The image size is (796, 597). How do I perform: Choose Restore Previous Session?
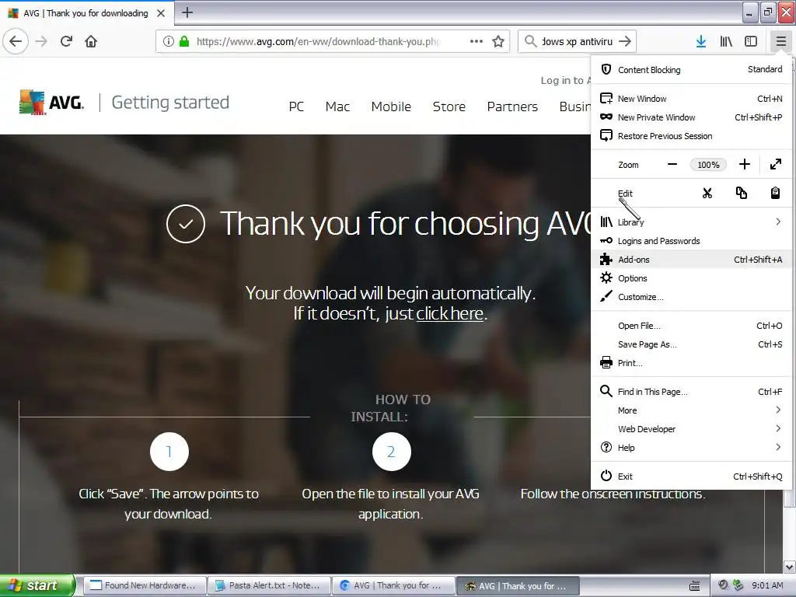pyautogui.click(x=691, y=136)
